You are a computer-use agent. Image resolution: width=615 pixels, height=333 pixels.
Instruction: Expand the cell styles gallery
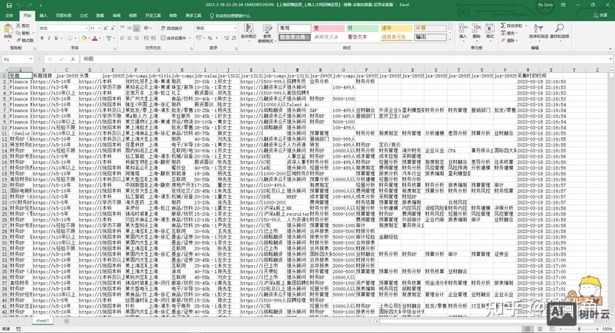point(450,39)
